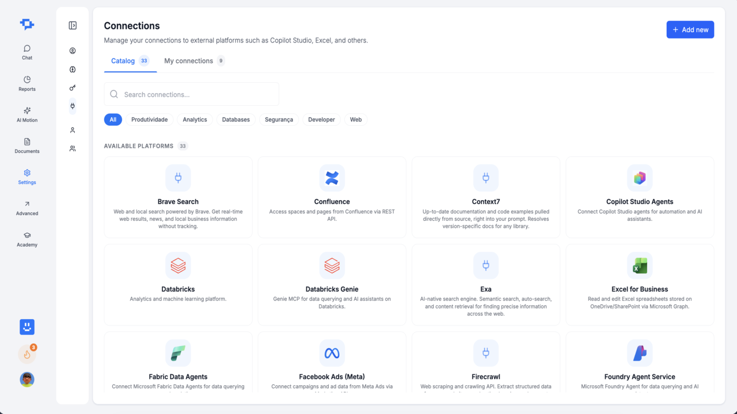737x414 pixels.
Task: Toggle the settings side panel collapse icon
Action: click(73, 25)
